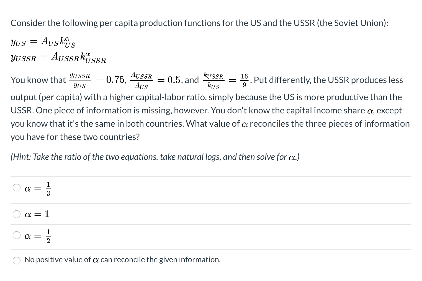Select the equation yUSSR = AUSSR k^α
This screenshot has width=422, height=281.
[58, 58]
